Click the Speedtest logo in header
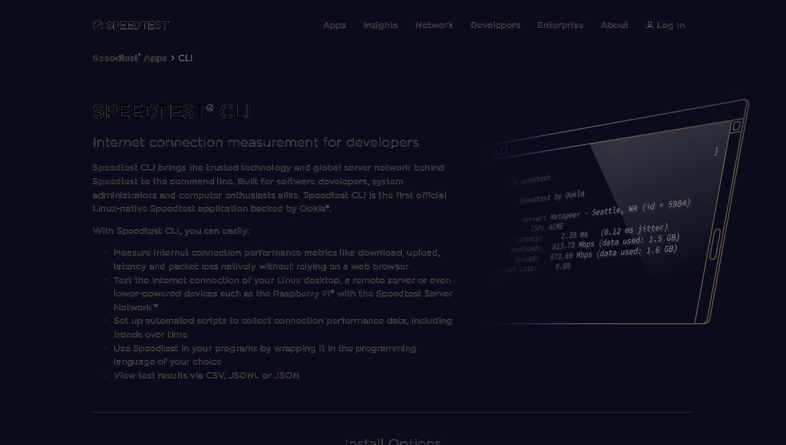Viewport: 786px width, 445px height. tap(131, 25)
